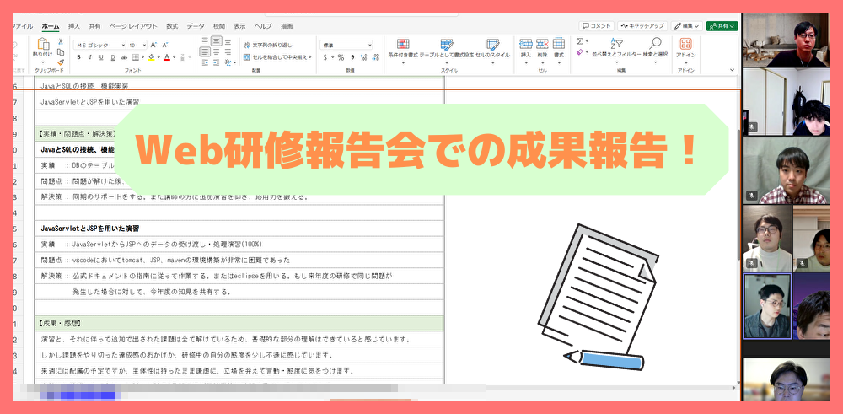Switch to the Insert (挿入) tab

74,26
